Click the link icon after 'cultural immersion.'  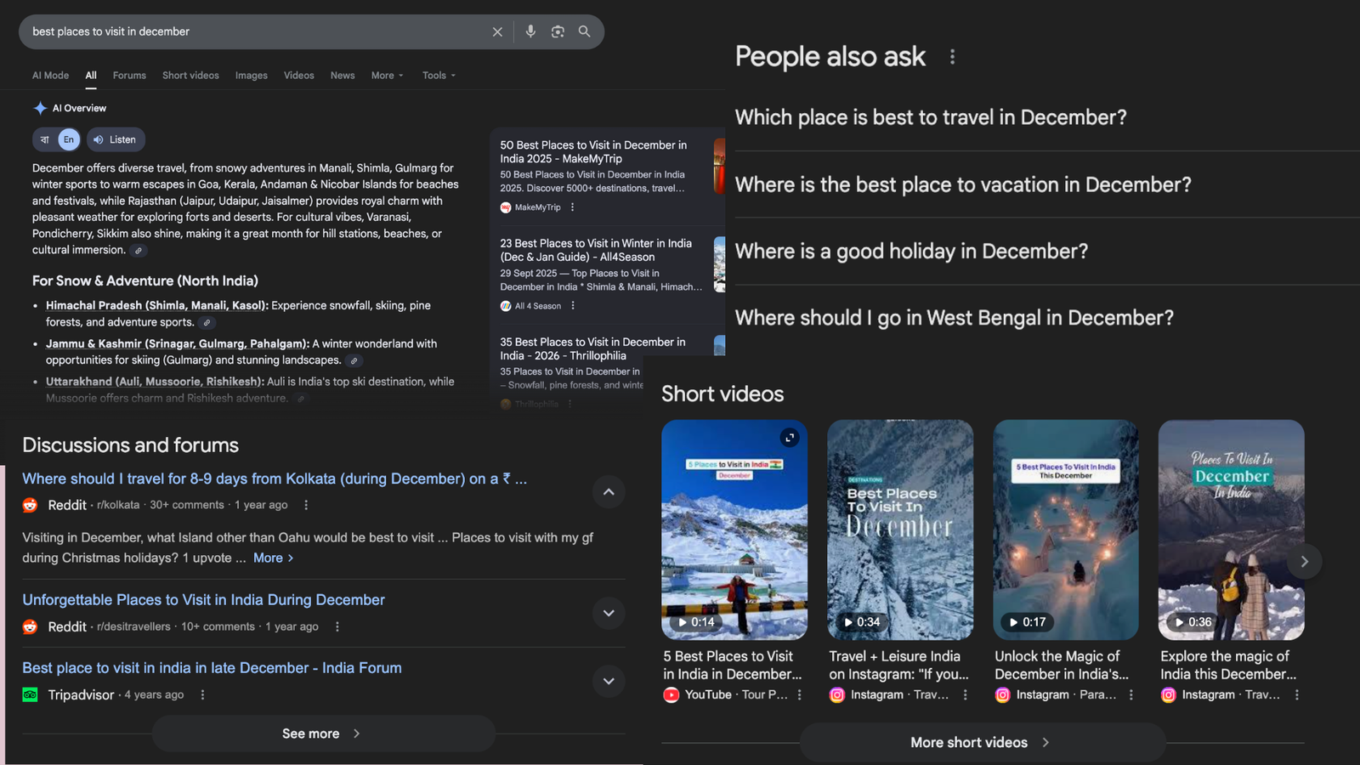click(x=139, y=251)
